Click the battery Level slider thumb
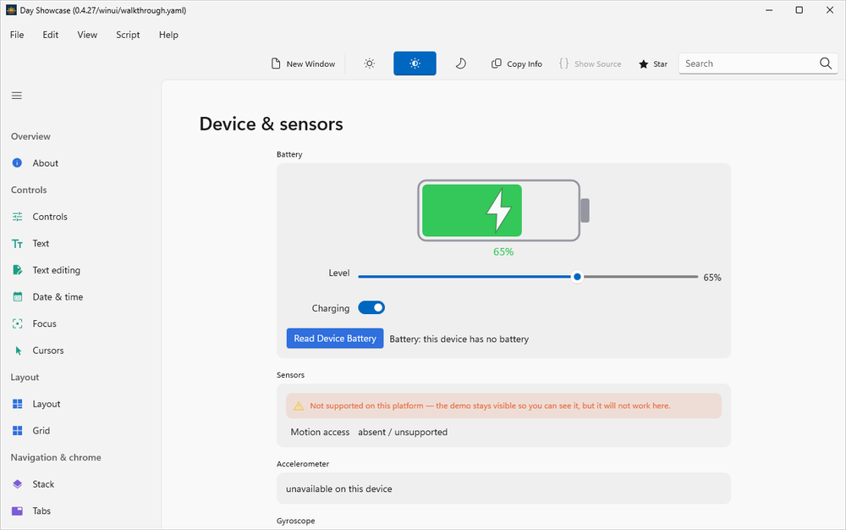The width and height of the screenshot is (846, 530). (x=577, y=277)
